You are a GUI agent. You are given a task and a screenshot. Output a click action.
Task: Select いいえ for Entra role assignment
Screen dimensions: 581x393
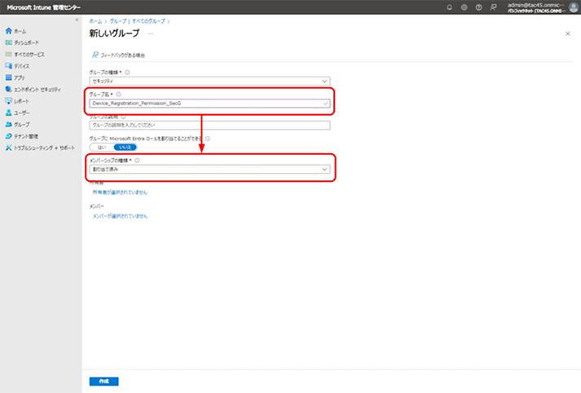tap(125, 148)
